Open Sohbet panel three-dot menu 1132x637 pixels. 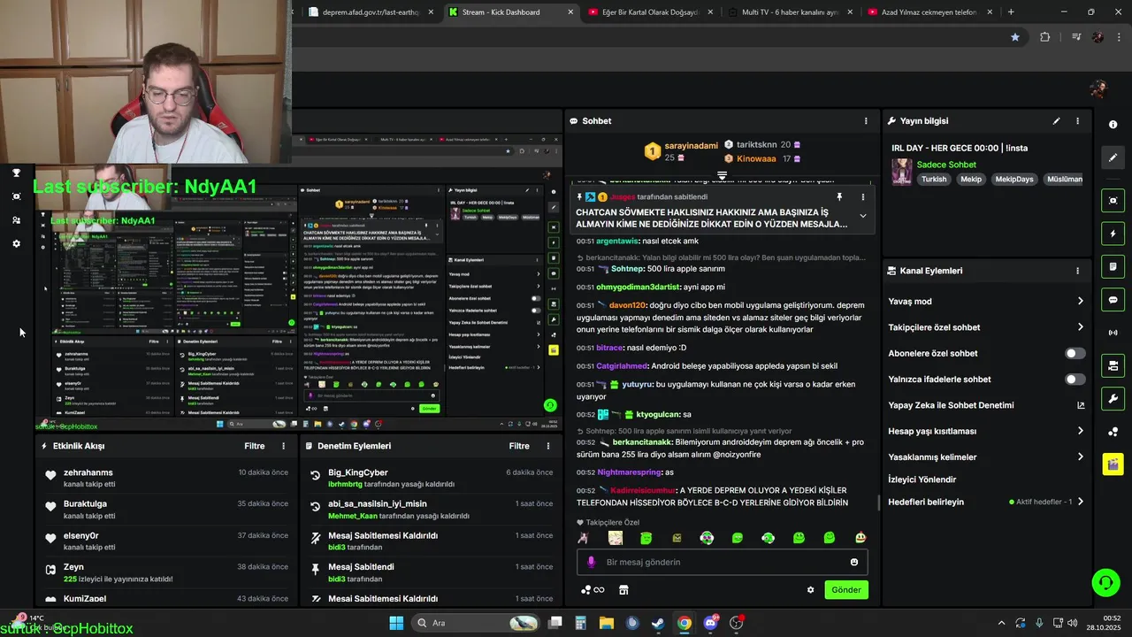coord(866,121)
